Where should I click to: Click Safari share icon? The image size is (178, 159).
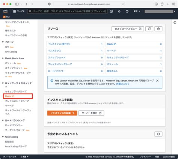click(162, 4)
